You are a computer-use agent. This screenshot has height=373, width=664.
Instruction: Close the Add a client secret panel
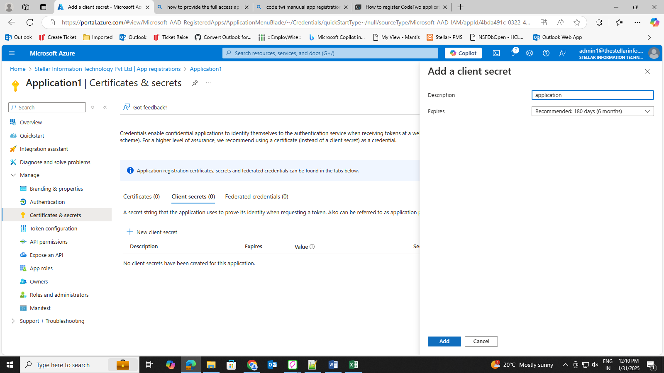[647, 71]
